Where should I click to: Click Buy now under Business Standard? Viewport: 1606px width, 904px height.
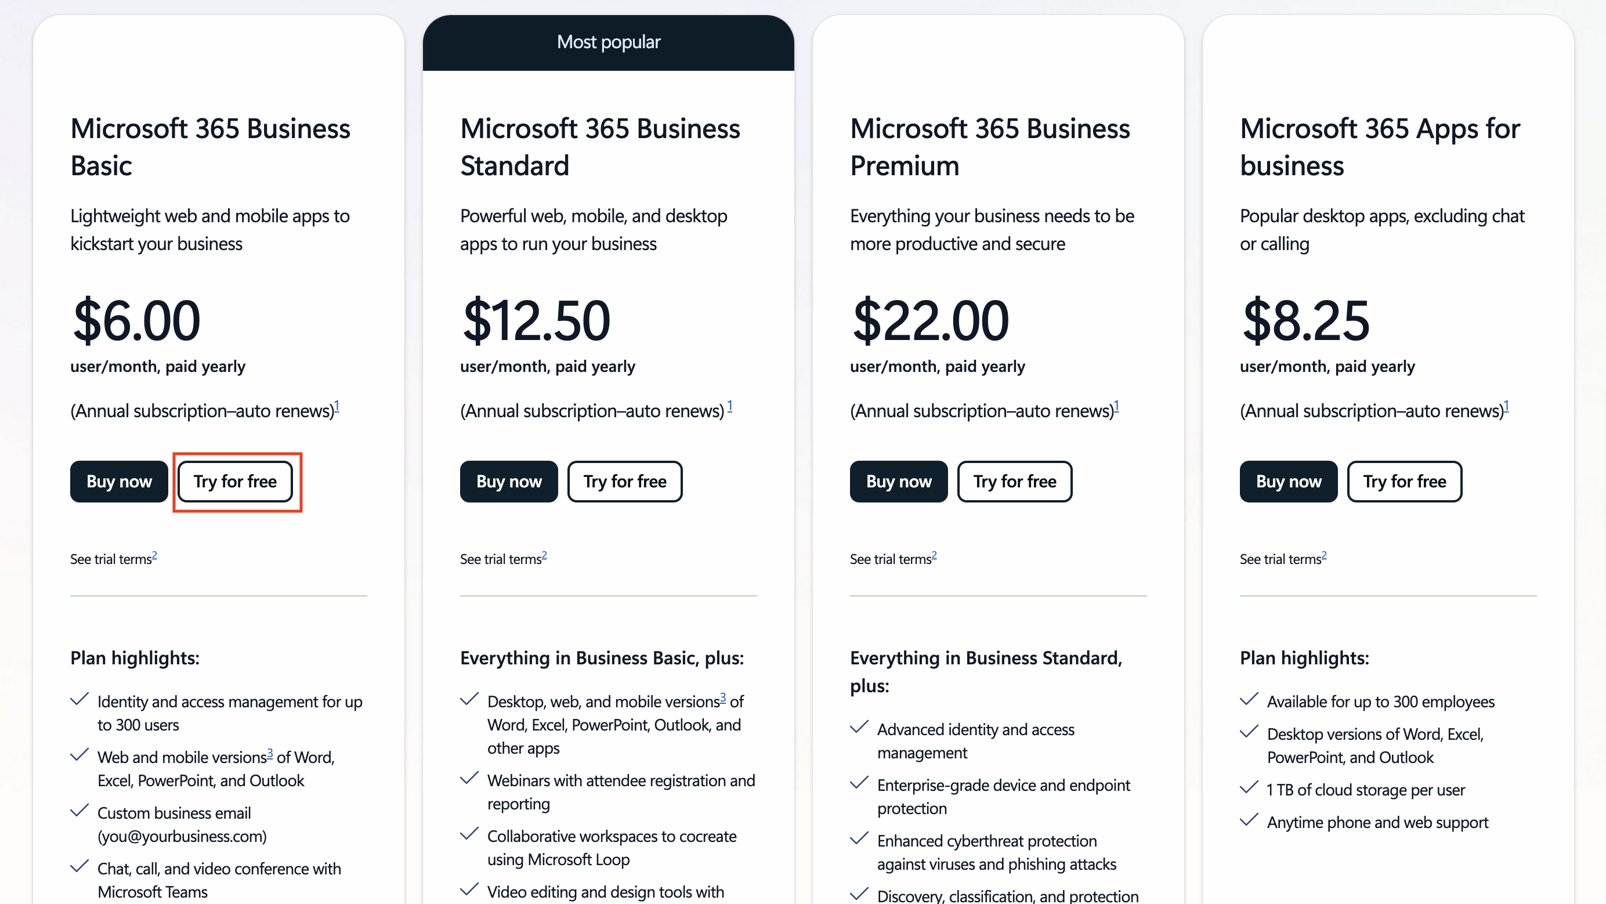click(x=508, y=480)
